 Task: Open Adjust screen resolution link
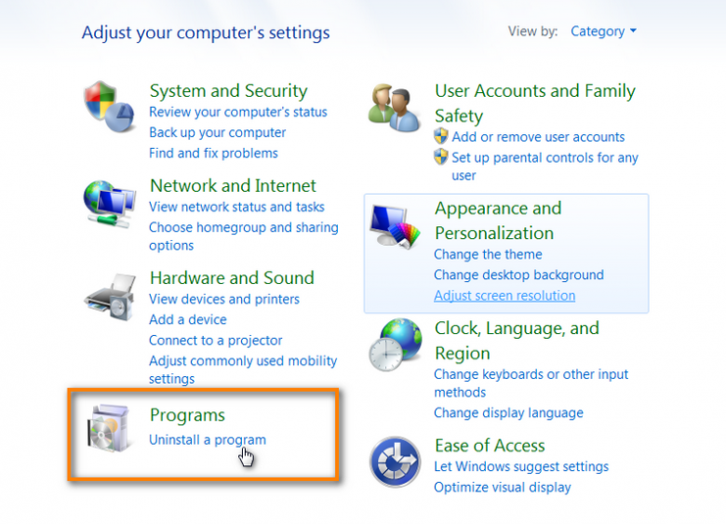[x=504, y=296]
